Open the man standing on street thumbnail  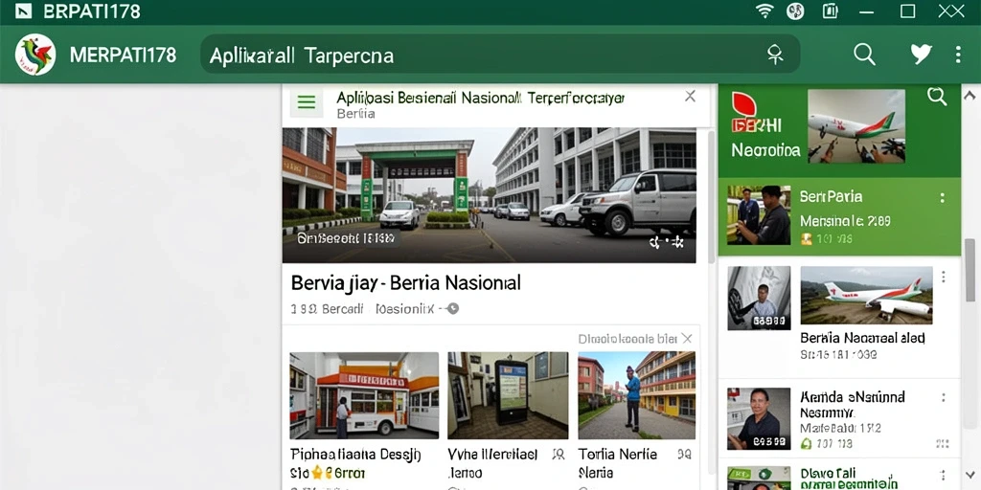[636, 395]
